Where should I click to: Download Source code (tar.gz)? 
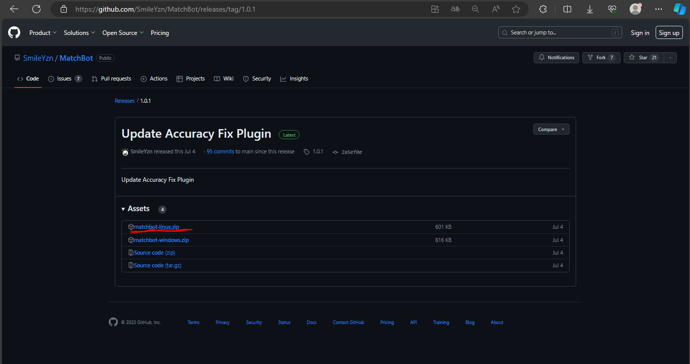click(x=157, y=265)
